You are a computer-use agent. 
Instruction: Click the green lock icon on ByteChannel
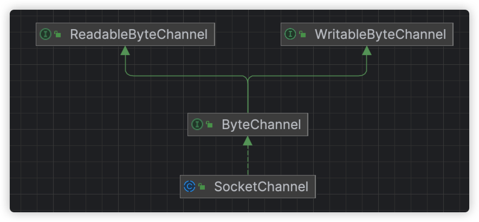(x=209, y=125)
